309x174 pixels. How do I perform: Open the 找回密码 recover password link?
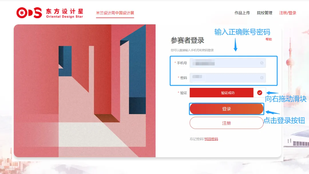coord(211,139)
